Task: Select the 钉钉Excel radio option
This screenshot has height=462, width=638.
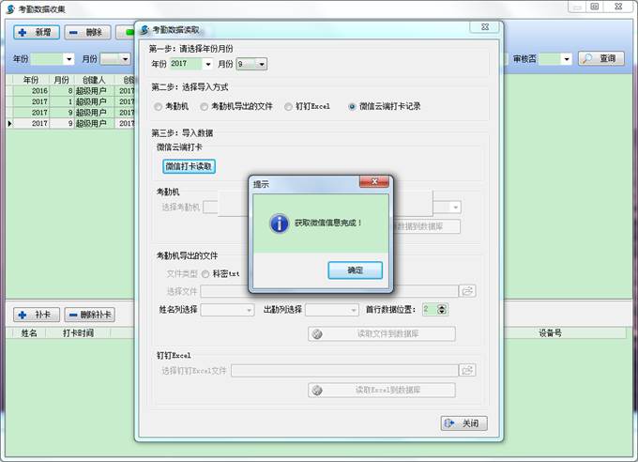Action: [288, 107]
